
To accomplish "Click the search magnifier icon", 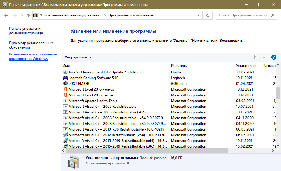I will click(x=272, y=15).
